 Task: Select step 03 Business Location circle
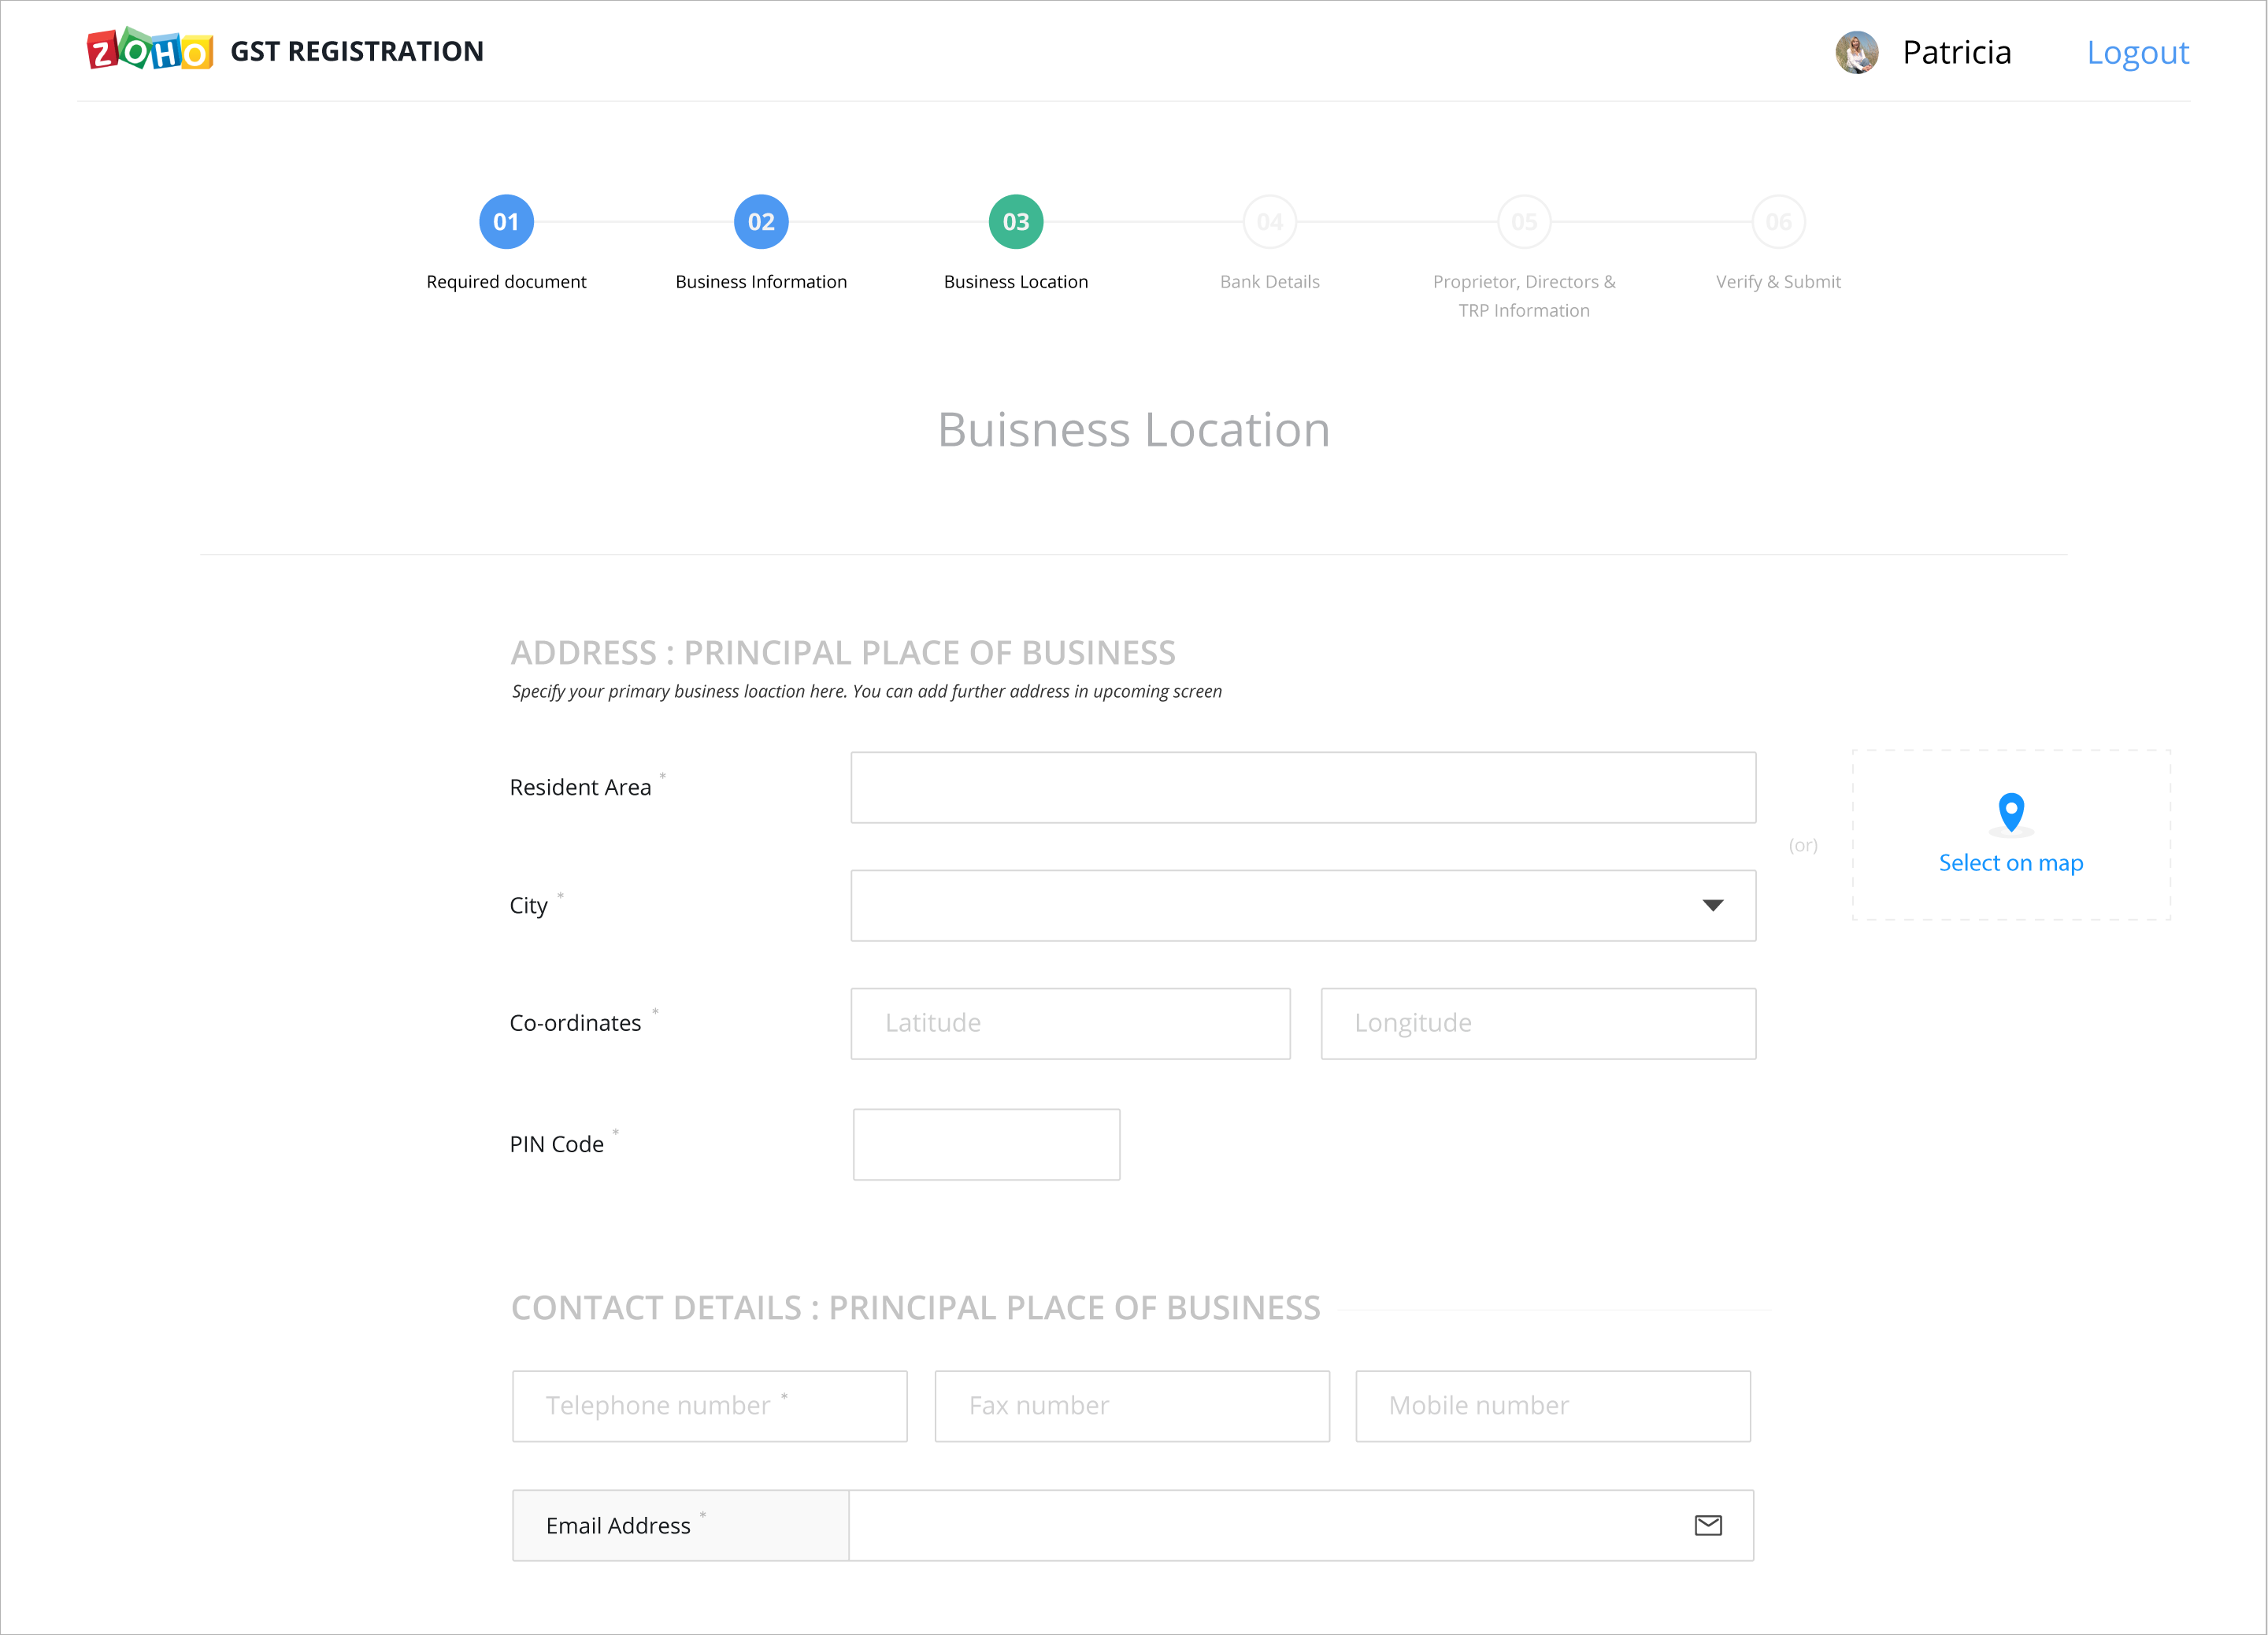tap(1016, 222)
